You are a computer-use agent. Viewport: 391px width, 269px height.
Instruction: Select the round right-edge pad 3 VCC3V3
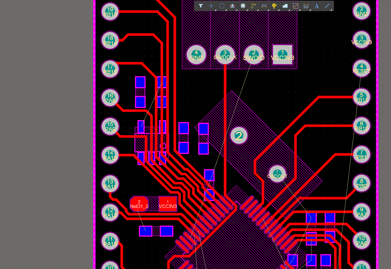[362, 40]
